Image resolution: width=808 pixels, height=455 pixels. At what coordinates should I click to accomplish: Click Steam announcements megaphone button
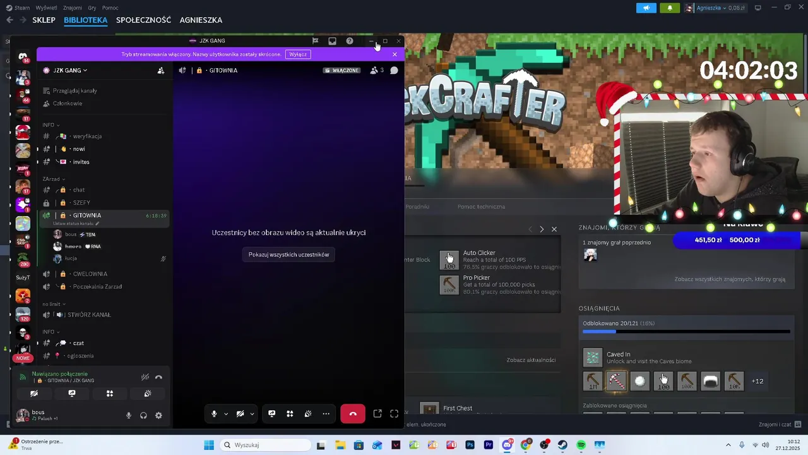point(646,8)
